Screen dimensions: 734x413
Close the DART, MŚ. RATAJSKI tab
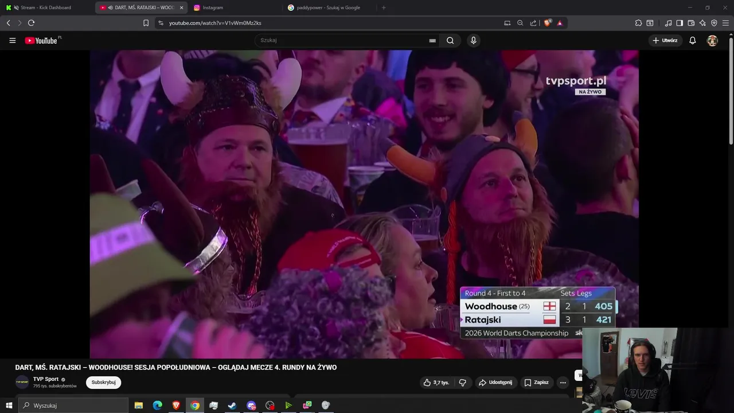182,7
